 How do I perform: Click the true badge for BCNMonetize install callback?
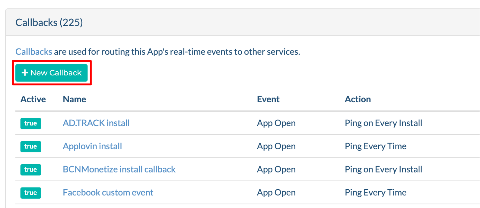pos(31,170)
